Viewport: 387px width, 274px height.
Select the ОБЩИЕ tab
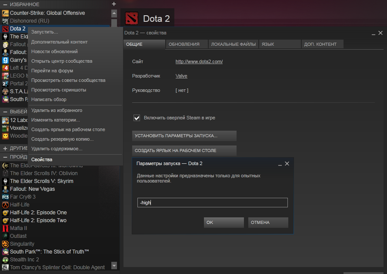point(144,44)
